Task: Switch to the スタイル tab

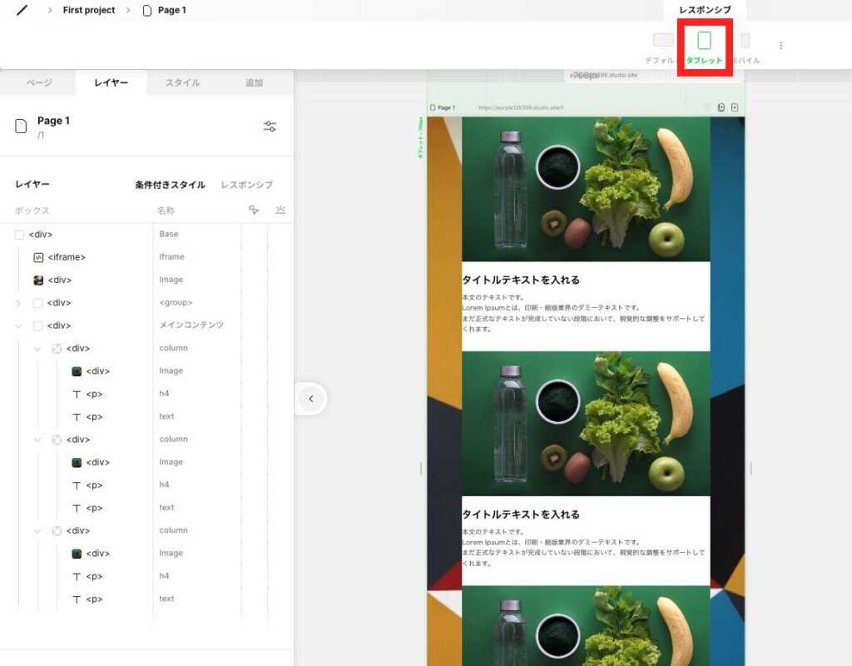Action: (182, 82)
